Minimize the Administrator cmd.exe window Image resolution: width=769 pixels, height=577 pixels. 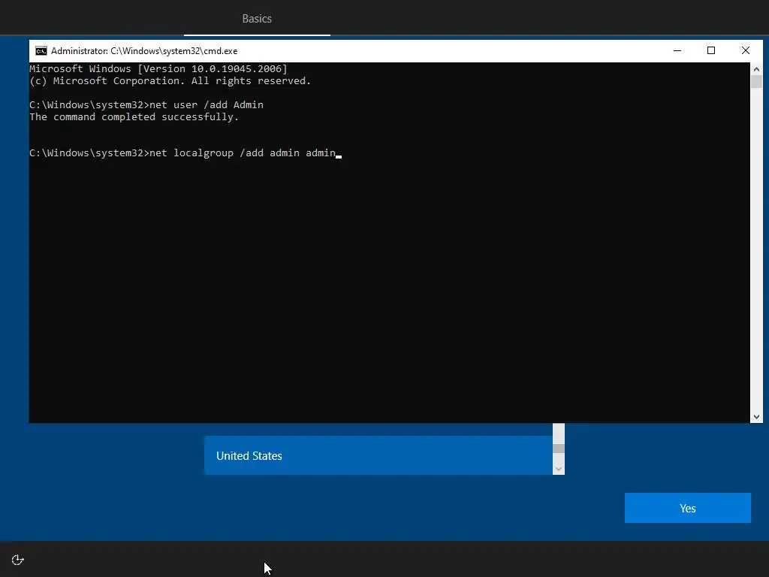tap(677, 50)
